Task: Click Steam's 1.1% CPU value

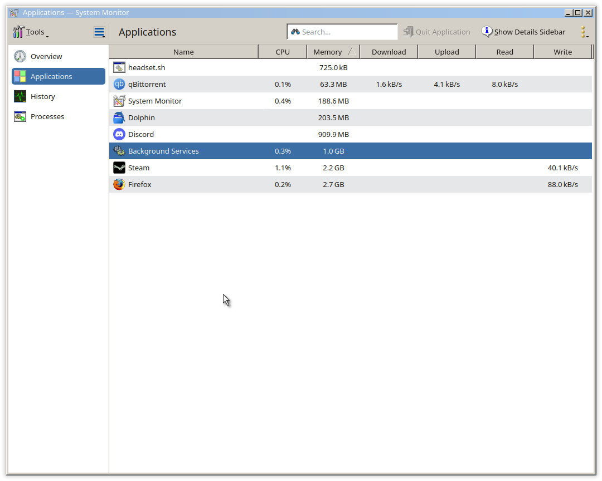Action: pos(283,168)
